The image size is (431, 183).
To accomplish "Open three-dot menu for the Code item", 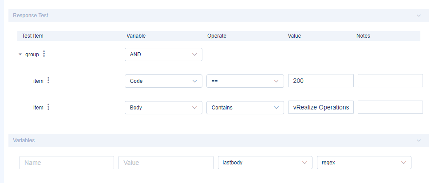I will click(48, 81).
